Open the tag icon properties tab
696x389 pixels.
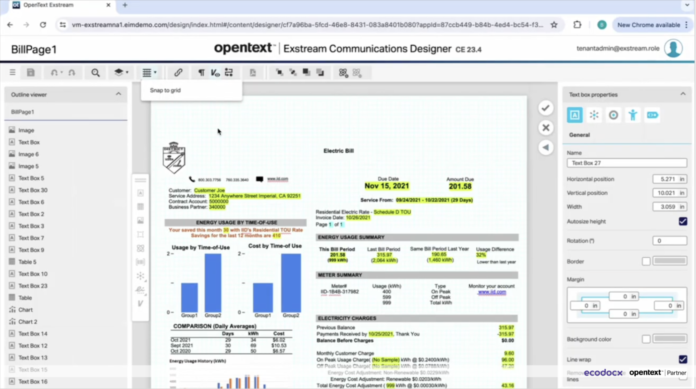[652, 115]
